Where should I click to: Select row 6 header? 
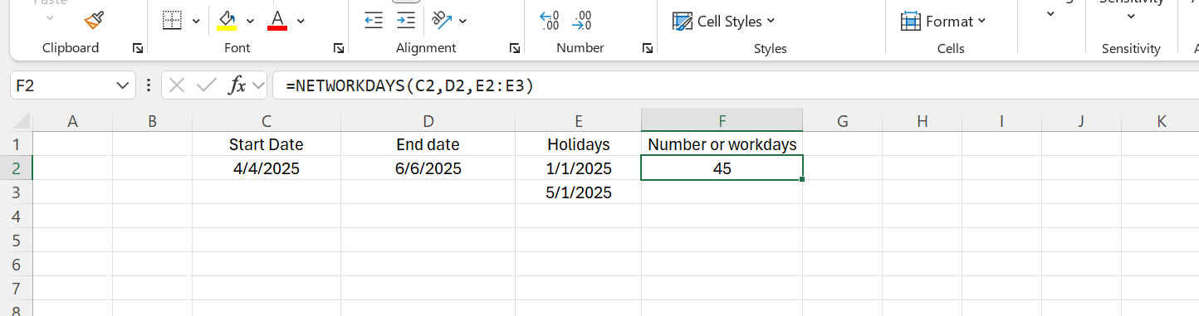pos(17,265)
